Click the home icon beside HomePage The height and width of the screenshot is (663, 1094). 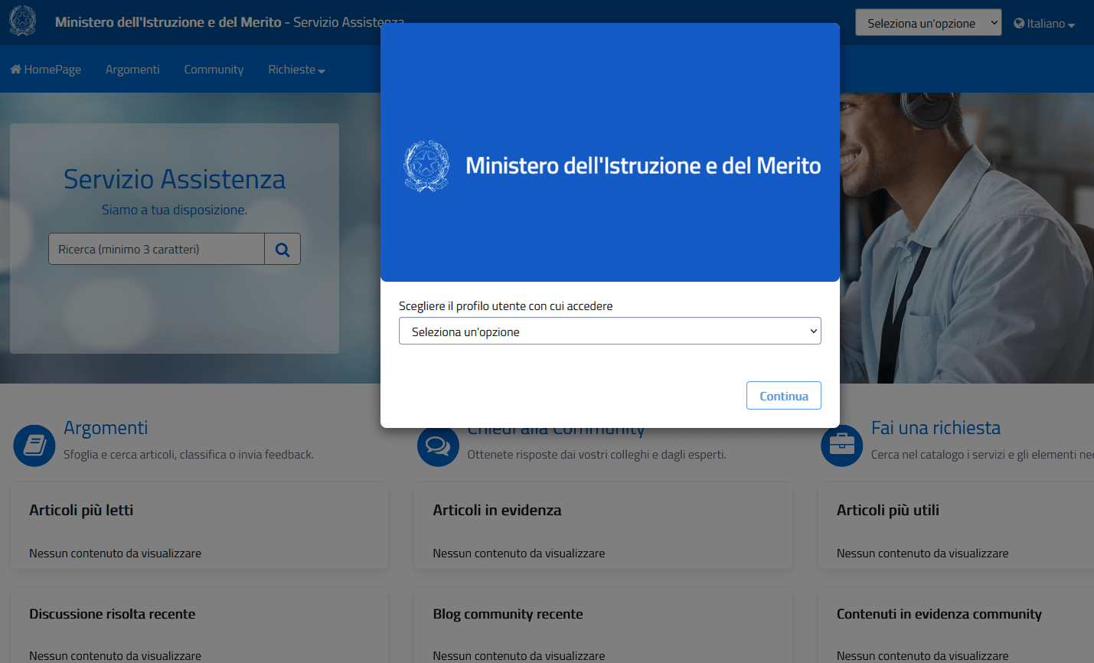[x=15, y=70]
